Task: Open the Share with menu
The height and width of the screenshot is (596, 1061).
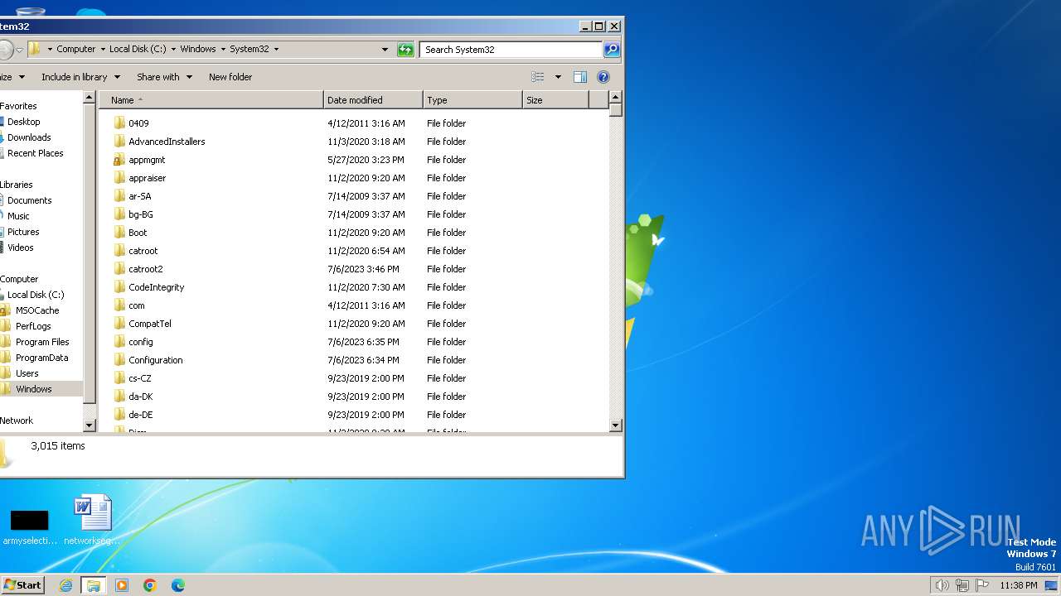Action: pos(164,77)
